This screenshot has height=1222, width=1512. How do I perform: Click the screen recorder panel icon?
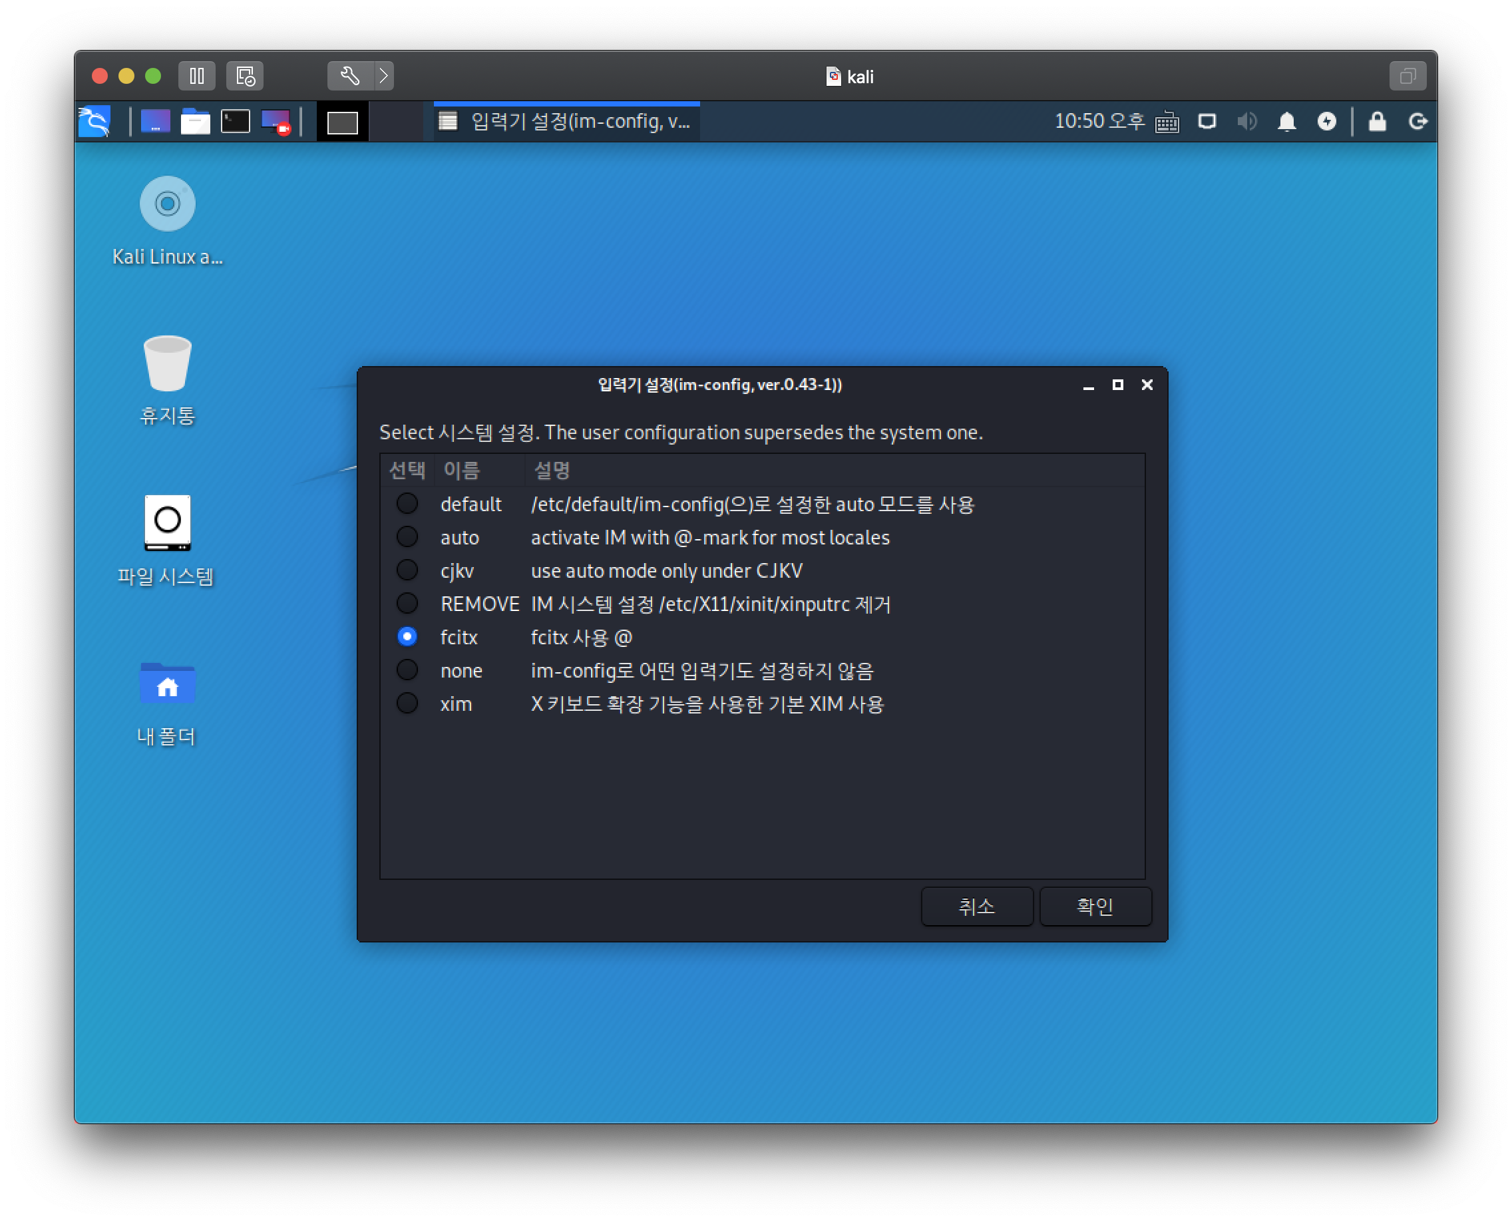(276, 121)
